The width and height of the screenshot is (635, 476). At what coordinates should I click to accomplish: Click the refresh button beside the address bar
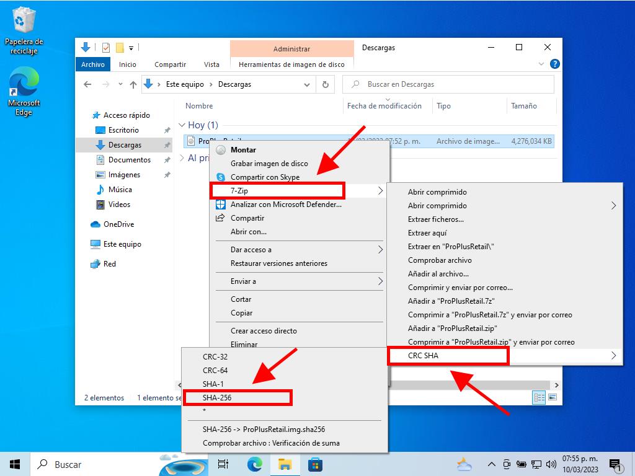(x=325, y=84)
